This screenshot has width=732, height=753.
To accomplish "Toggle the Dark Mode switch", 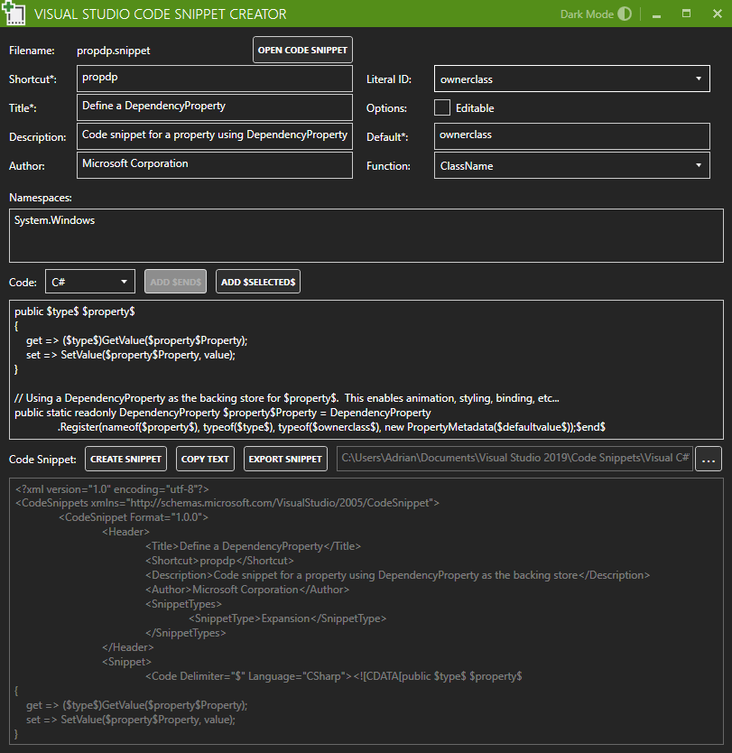I will 625,14.
